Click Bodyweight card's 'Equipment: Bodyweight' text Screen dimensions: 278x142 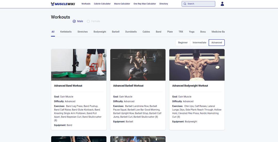185,122
